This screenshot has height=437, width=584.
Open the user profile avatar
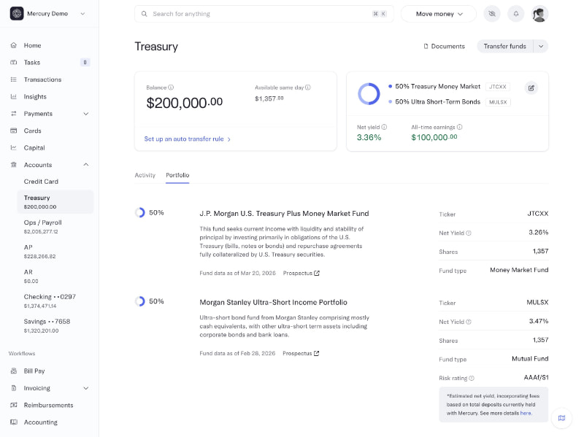[539, 14]
